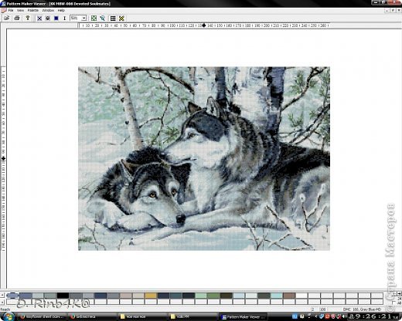Select the aqua light cyan palette swatch
Viewport: 402px width, 321px height.
(x=277, y=296)
